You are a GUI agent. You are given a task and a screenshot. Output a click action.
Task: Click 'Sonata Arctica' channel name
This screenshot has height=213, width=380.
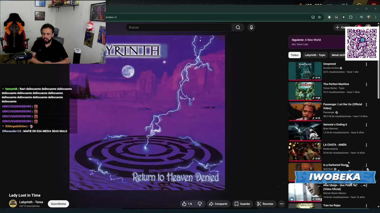(x=331, y=68)
